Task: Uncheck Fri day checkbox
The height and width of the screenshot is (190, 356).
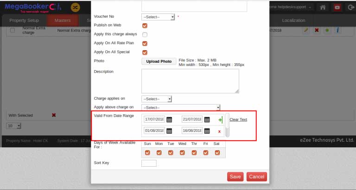Action: pyautogui.click(x=206, y=153)
